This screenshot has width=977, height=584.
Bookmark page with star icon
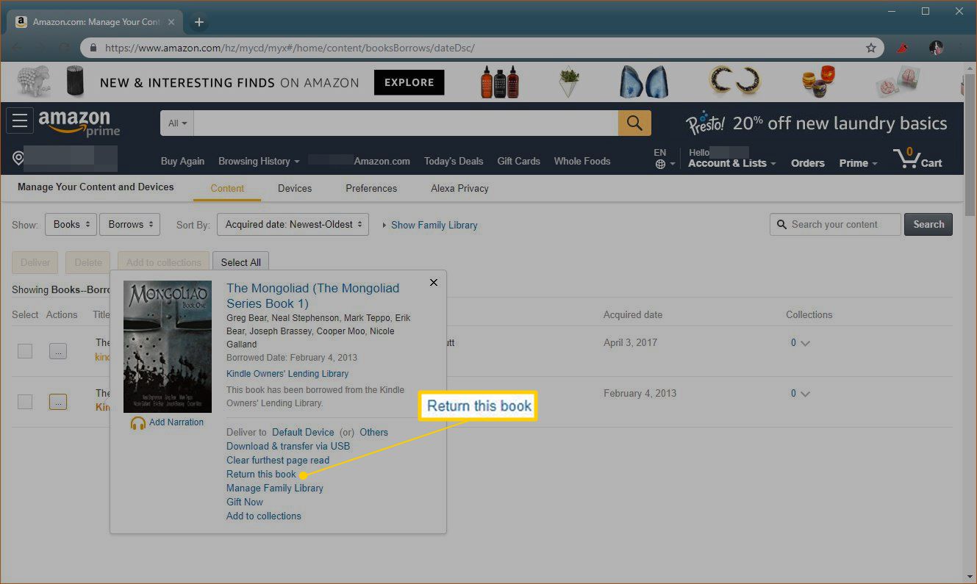pyautogui.click(x=871, y=48)
